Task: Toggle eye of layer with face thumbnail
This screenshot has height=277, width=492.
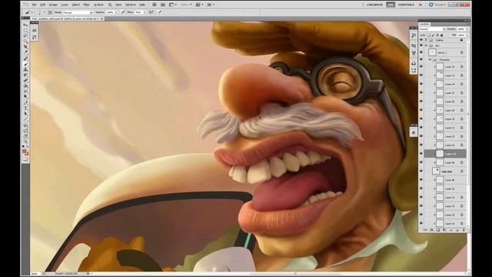Action: click(x=421, y=171)
